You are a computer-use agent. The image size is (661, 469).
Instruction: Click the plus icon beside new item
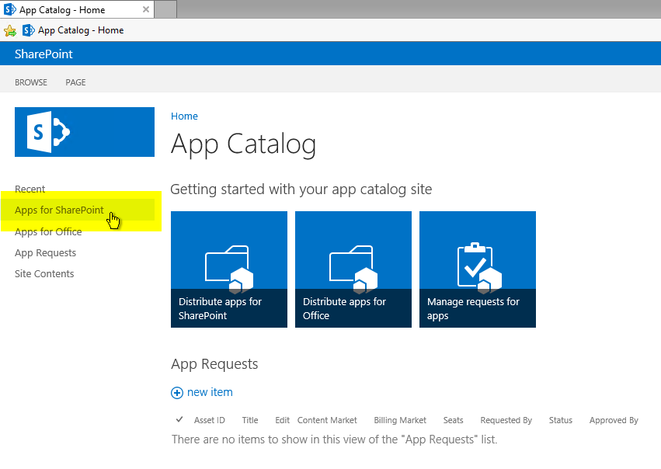coord(177,393)
